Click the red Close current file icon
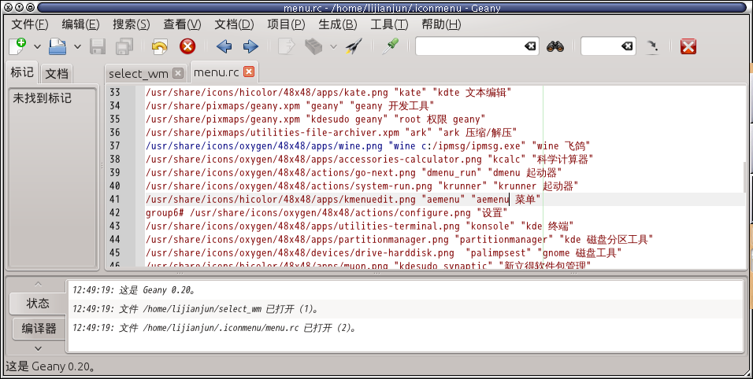Screen dimensions: 753x379 point(187,46)
